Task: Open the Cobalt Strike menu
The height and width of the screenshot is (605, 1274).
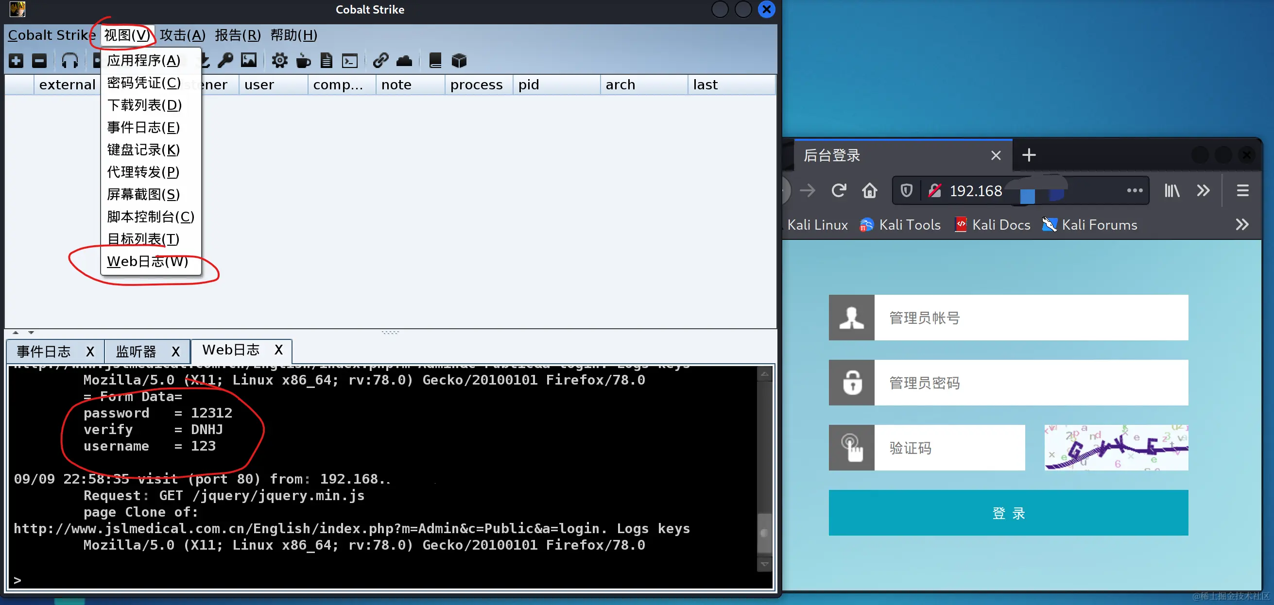Action: [52, 35]
